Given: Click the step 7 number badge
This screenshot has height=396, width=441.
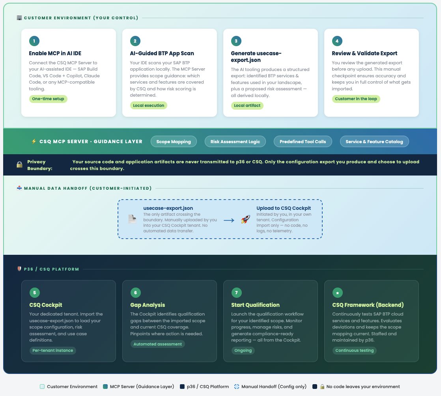Looking at the screenshot, I should [237, 293].
